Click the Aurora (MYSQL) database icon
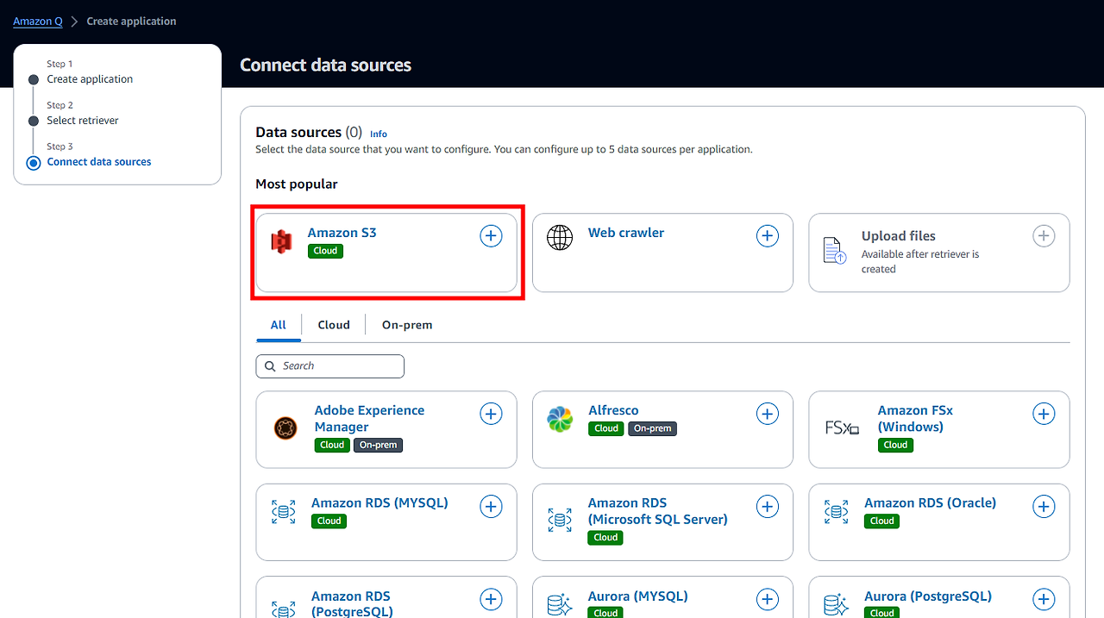This screenshot has width=1104, height=618. point(560,605)
